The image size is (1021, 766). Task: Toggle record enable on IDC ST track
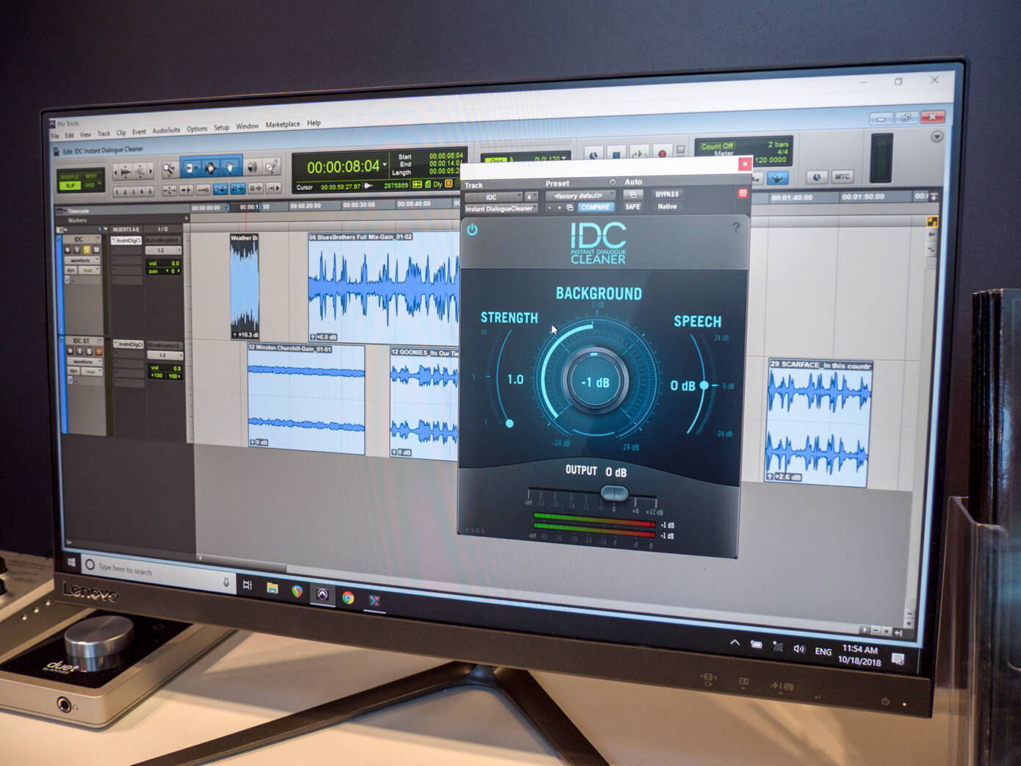[70, 351]
